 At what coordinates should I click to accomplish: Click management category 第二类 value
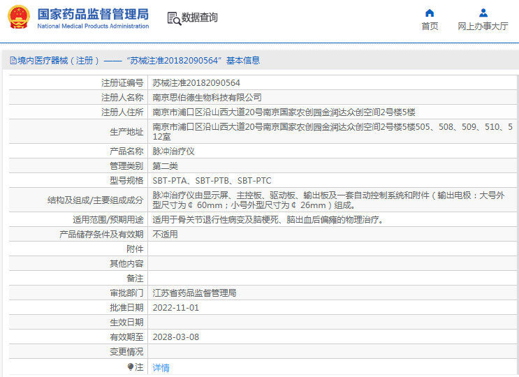[166, 165]
